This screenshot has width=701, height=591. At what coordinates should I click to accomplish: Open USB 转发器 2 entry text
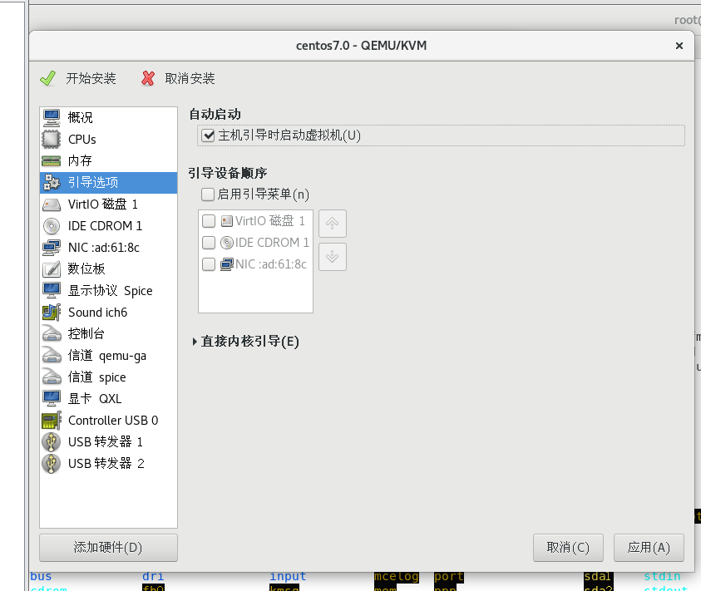pyautogui.click(x=106, y=464)
